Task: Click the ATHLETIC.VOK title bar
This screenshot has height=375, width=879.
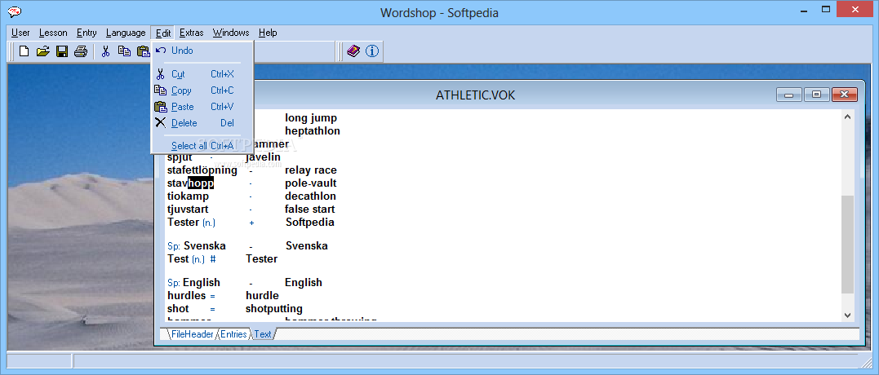Action: [x=475, y=95]
